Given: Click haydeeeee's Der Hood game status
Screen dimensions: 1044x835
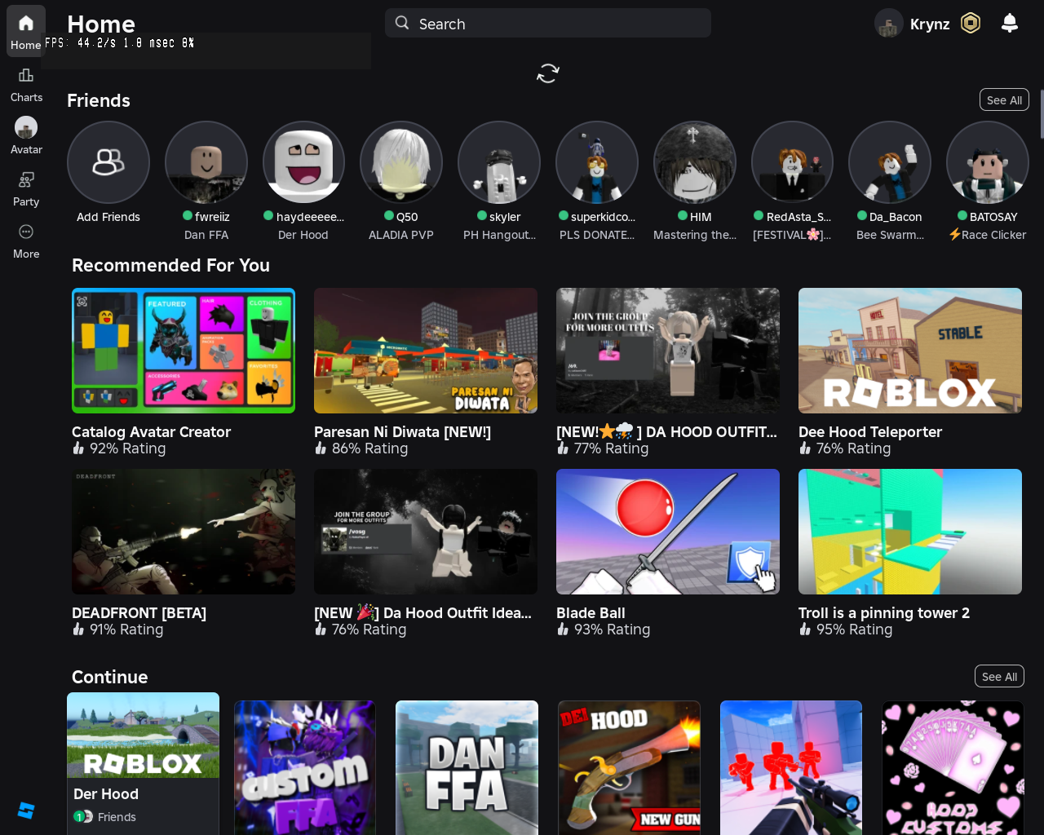Looking at the screenshot, I should point(303,235).
